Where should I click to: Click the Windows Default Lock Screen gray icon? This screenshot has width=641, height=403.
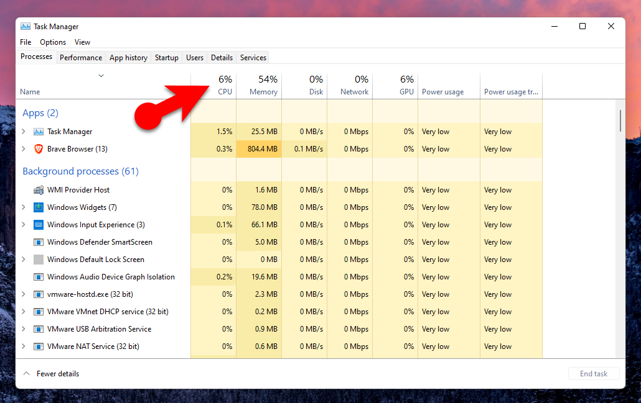pyautogui.click(x=39, y=260)
